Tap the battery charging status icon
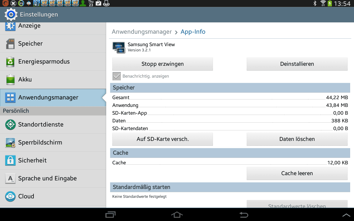 pyautogui.click(x=330, y=3)
